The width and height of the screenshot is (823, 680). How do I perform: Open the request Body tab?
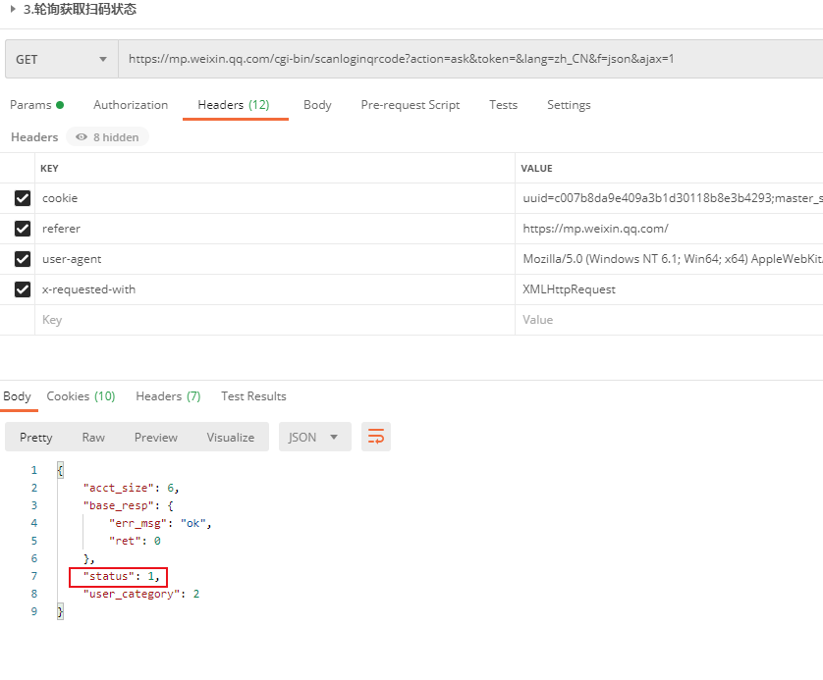[x=317, y=105]
